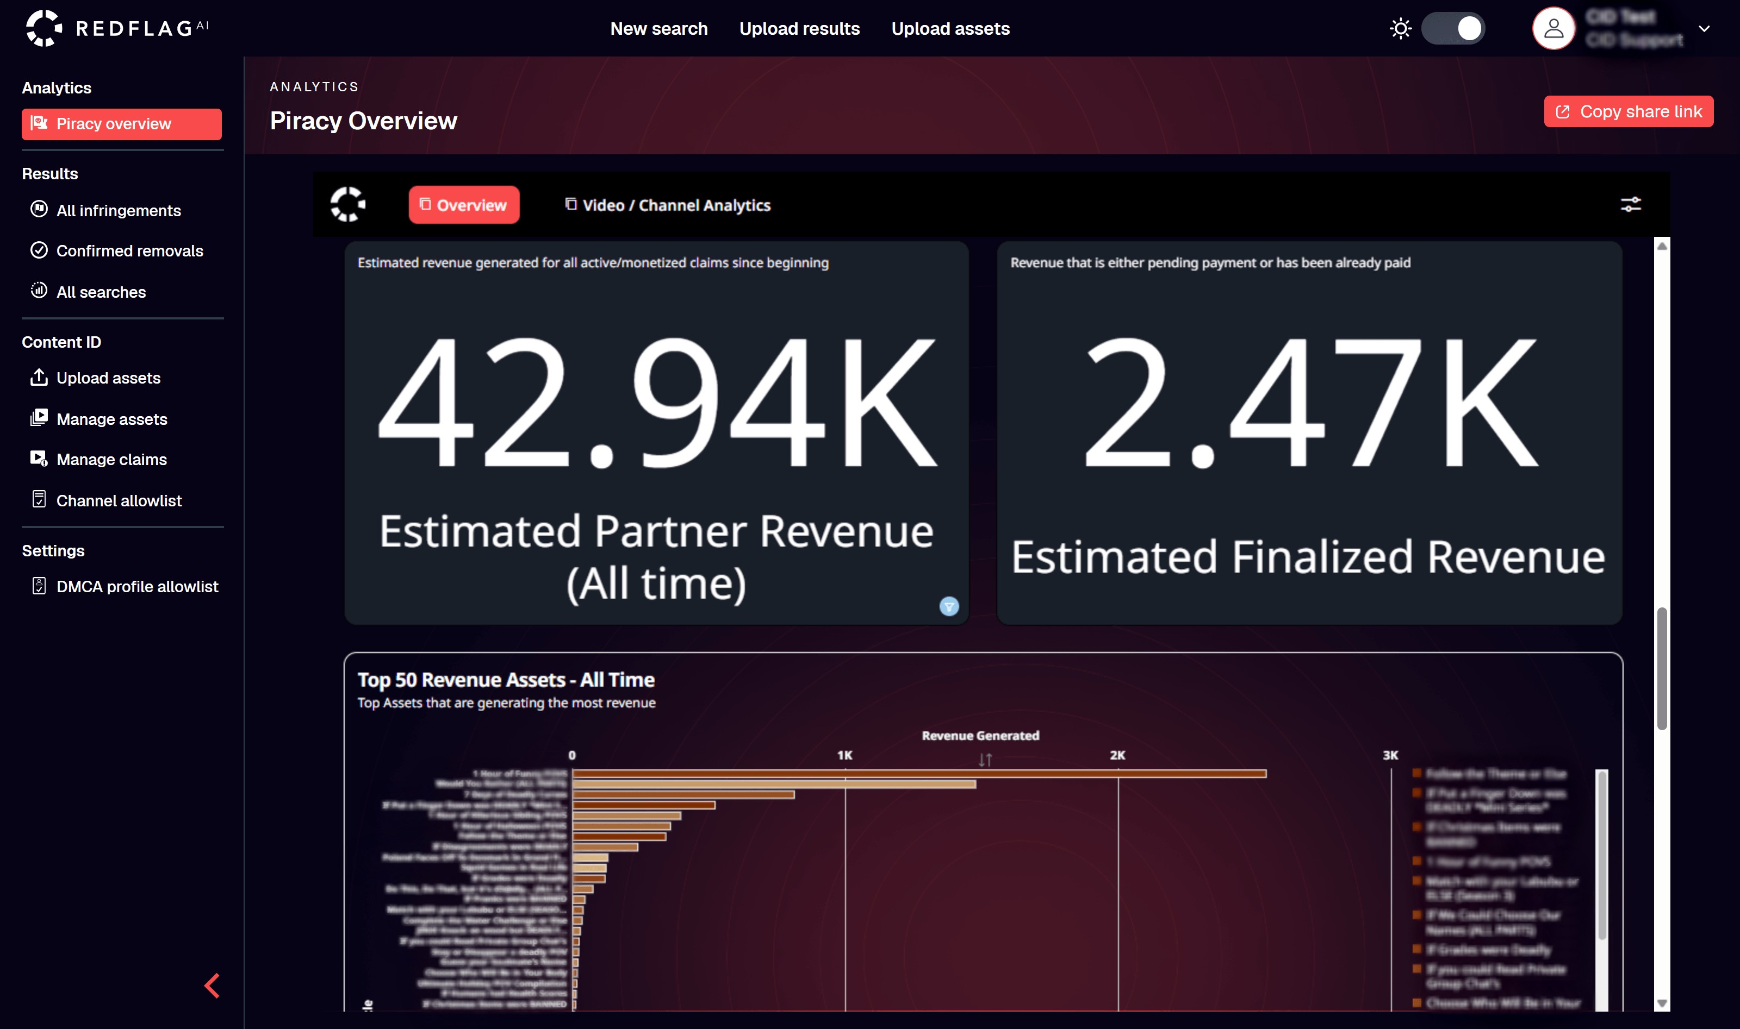1740x1029 pixels.
Task: Click Upload results in top navigation
Action: (x=799, y=28)
